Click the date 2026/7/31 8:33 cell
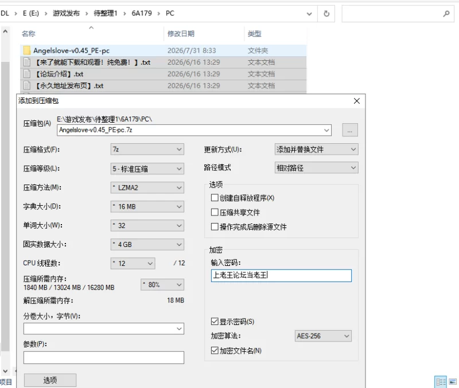459x388 pixels. coord(192,50)
